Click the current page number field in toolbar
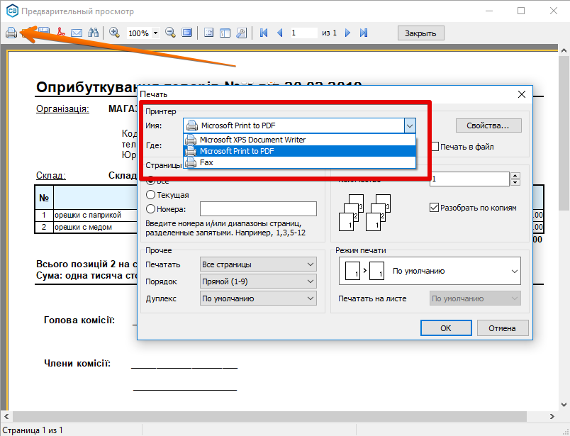Image resolution: width=570 pixels, height=436 pixels. 304,33
